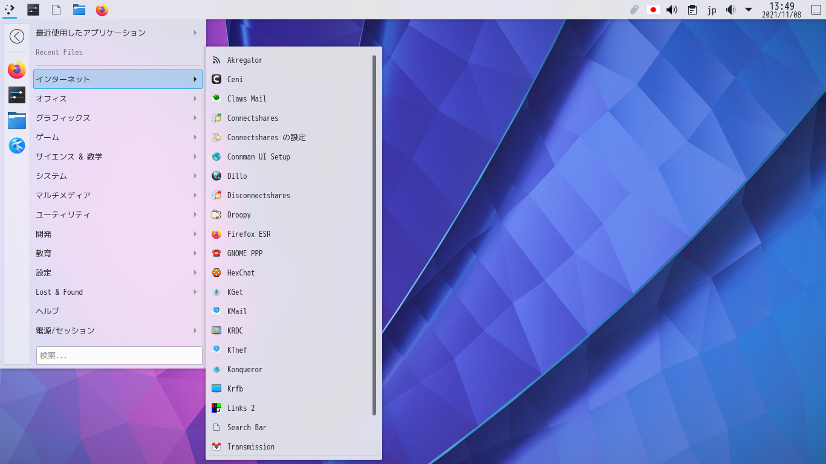826x464 pixels.
Task: Click the clock showing 13:49
Action: click(781, 10)
